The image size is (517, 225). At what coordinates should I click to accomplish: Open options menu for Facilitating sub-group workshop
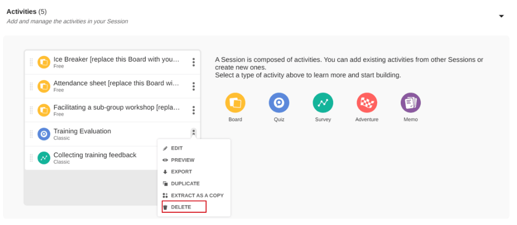194,110
